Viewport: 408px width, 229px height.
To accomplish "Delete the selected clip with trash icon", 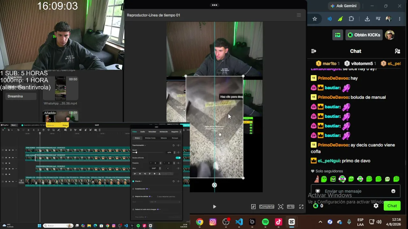I will pos(43,130).
